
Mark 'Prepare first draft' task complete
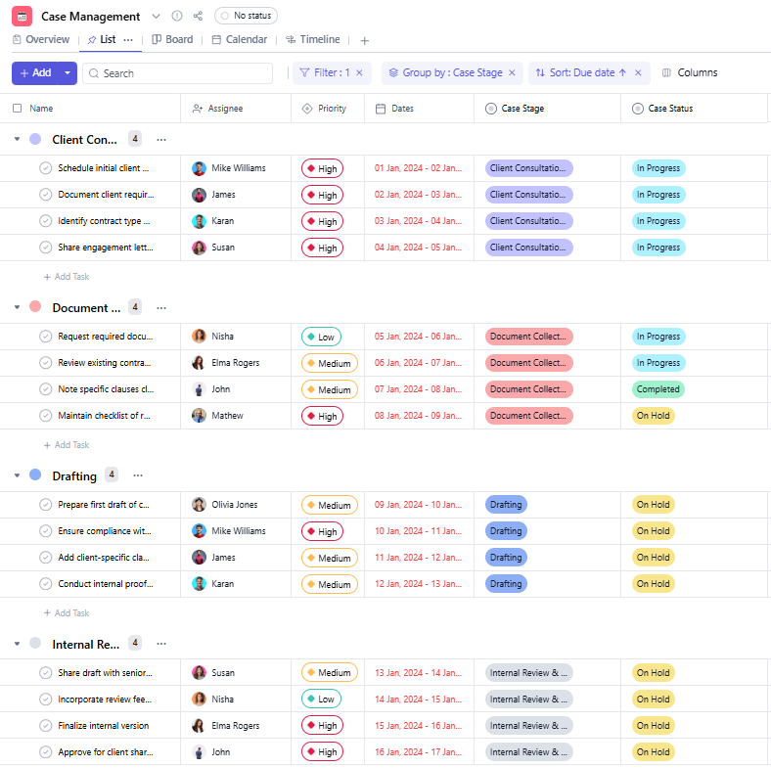(45, 505)
